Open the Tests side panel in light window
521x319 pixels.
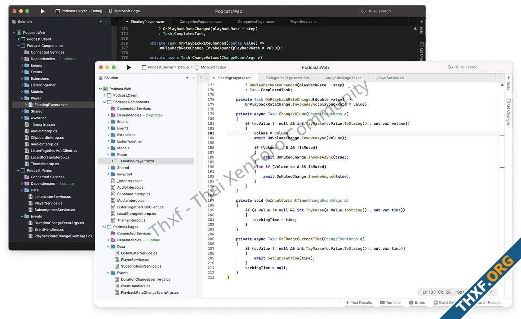(508, 83)
